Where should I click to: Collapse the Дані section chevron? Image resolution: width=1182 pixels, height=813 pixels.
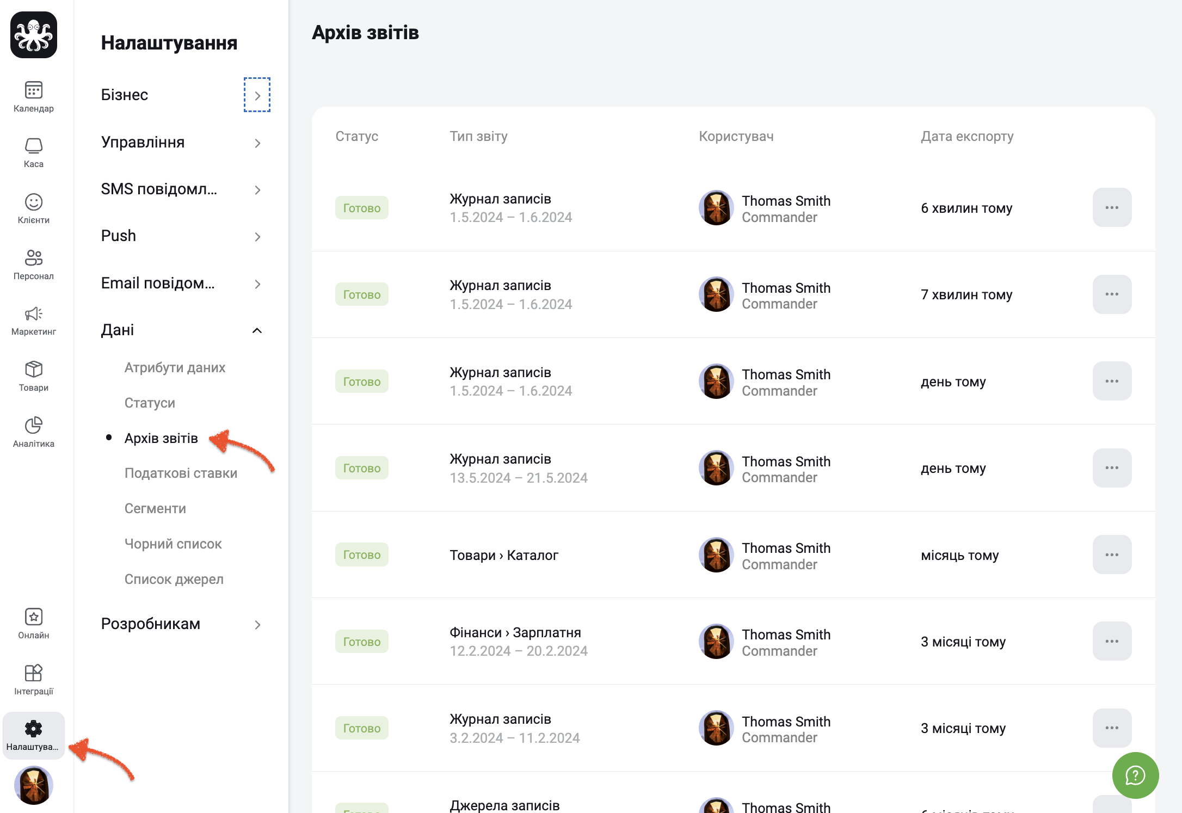point(257,330)
